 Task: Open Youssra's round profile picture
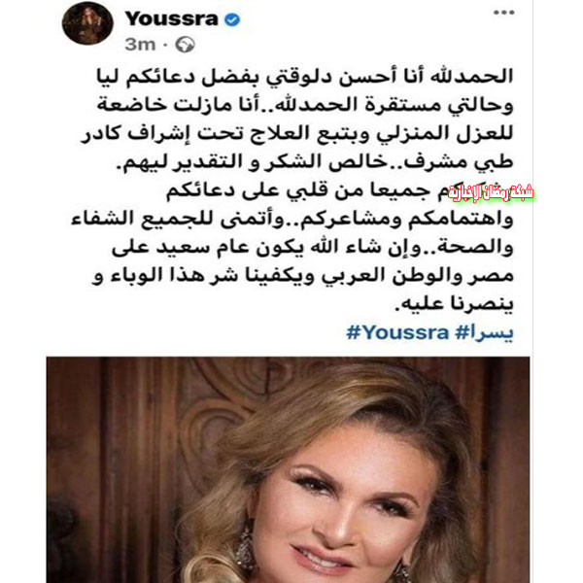click(87, 23)
